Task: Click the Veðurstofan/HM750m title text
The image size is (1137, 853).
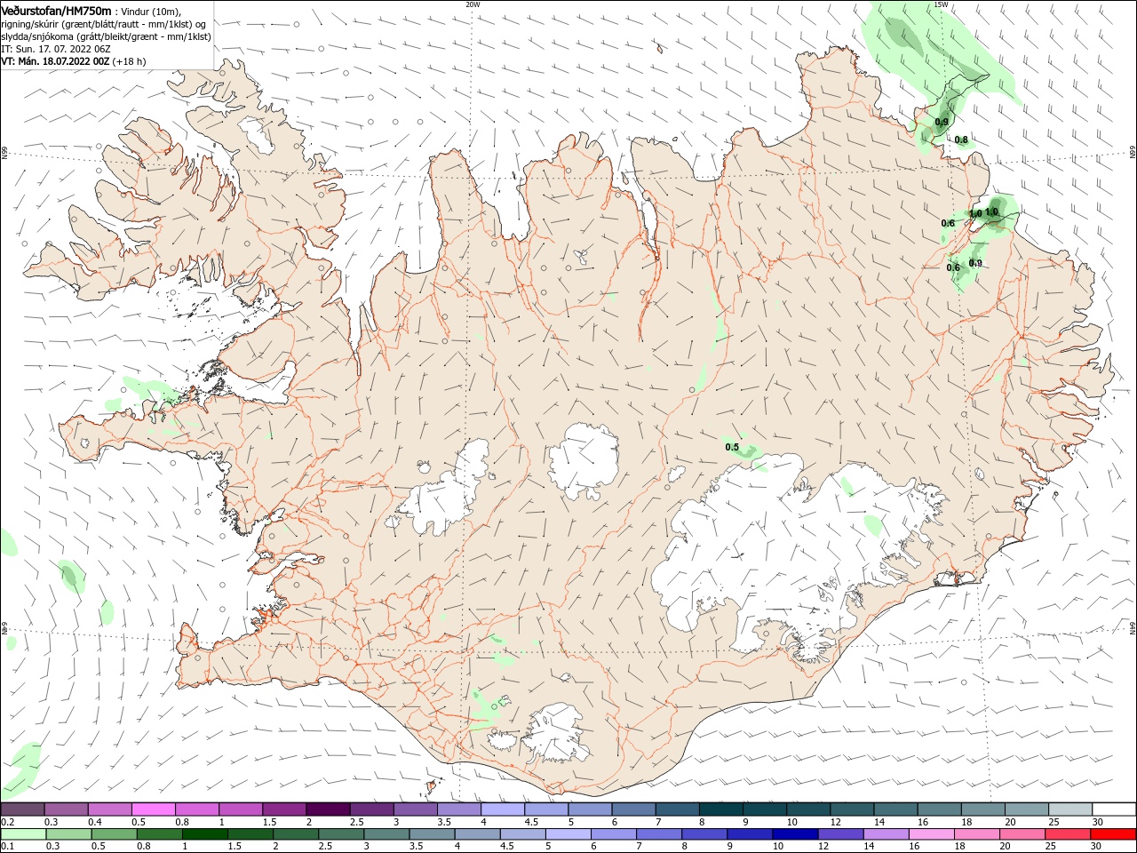Action: pos(56,10)
